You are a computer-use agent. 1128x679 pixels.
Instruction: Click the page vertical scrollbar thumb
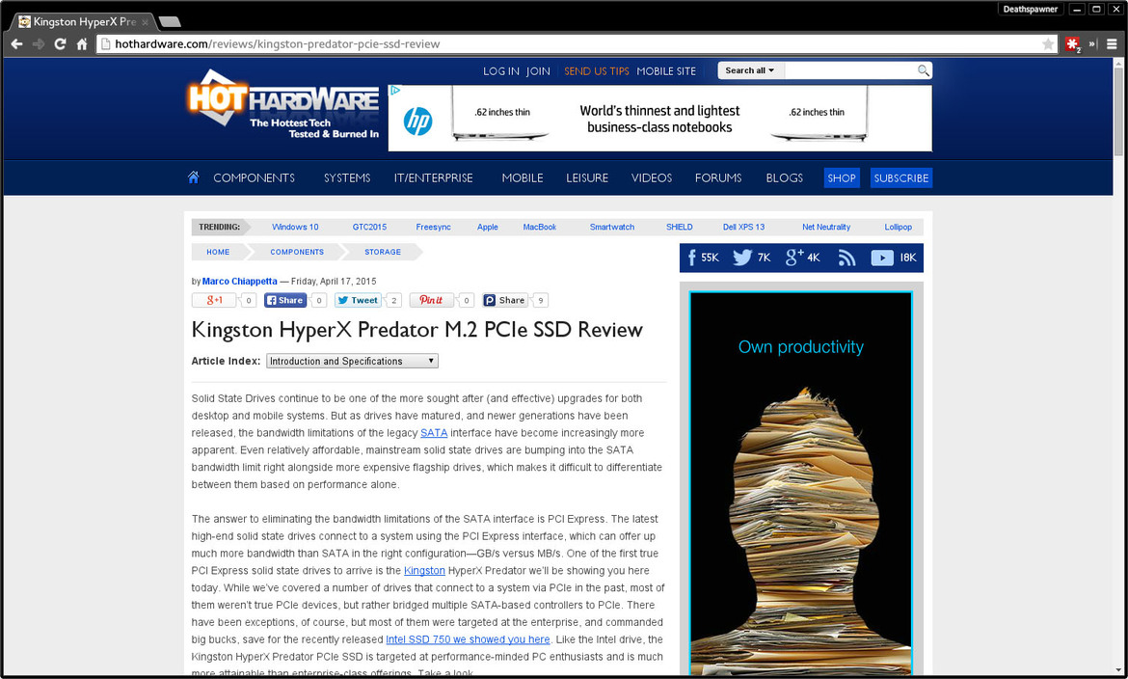point(1118,112)
